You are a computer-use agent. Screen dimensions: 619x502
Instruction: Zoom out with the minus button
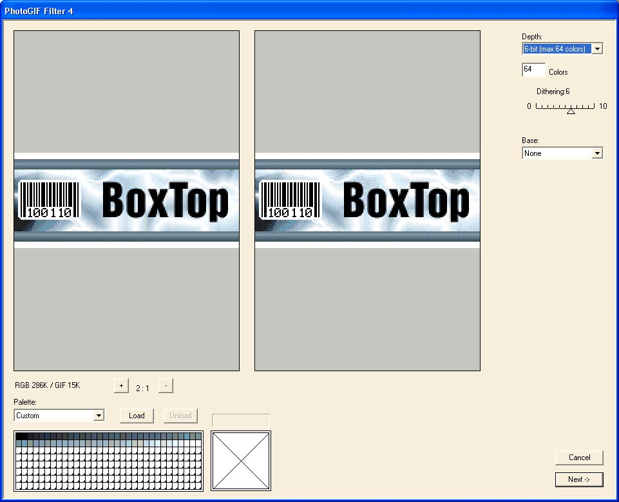166,386
